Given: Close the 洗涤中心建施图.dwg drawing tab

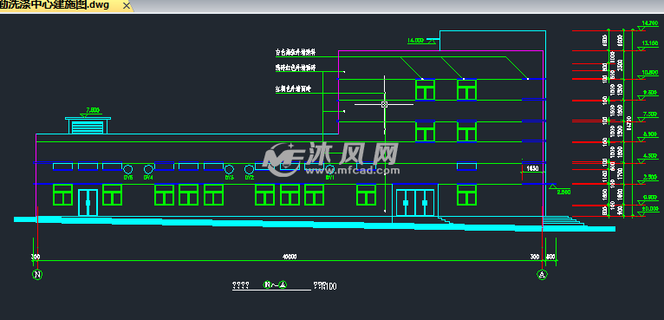Looking at the screenshot, I should coord(127,5).
